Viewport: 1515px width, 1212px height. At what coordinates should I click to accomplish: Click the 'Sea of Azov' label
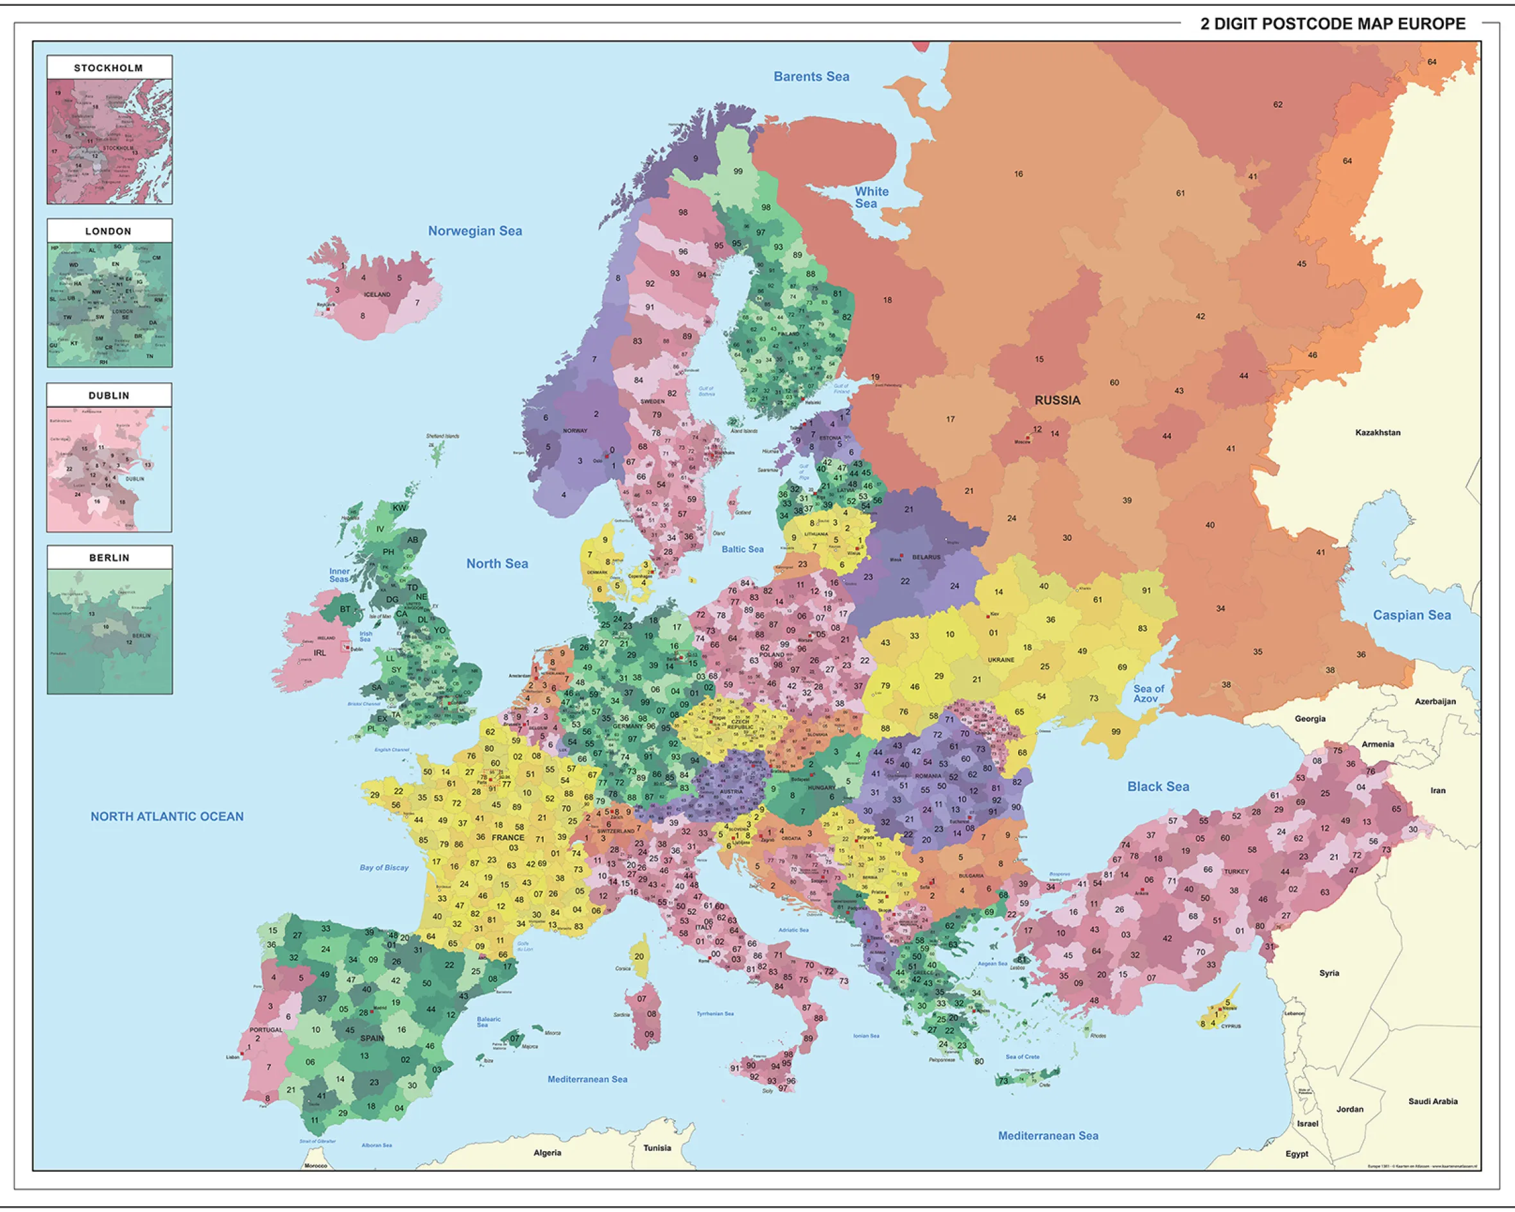pyautogui.click(x=1148, y=694)
